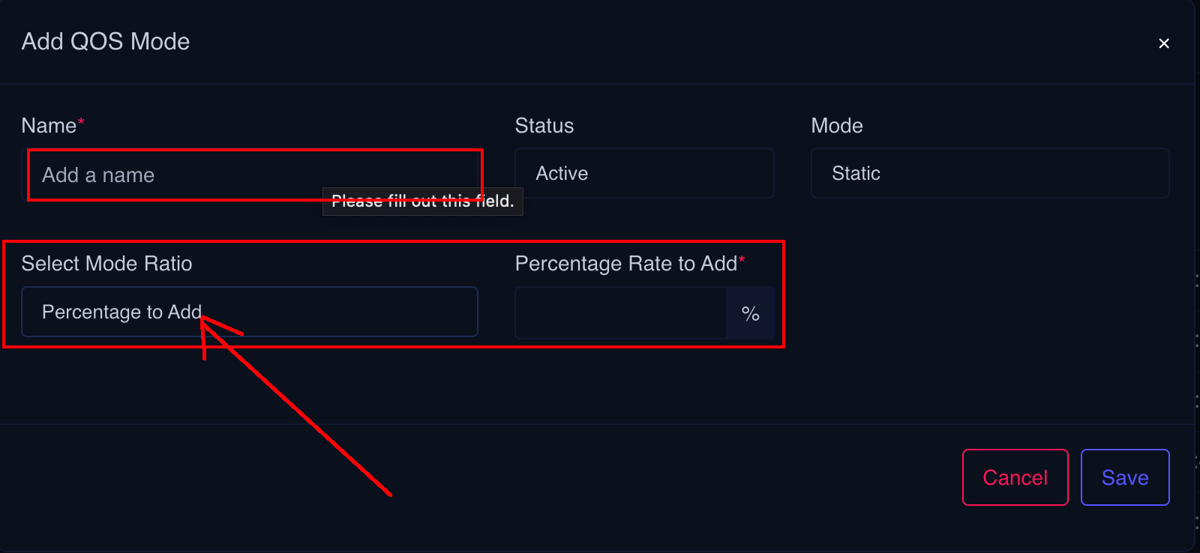This screenshot has height=553, width=1200.
Task: Focus the Percentage Rate to Add field
Action: [620, 312]
